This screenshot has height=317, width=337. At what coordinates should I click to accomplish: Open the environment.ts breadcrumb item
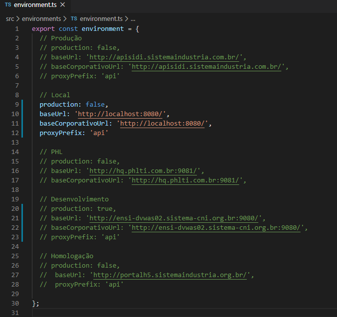101,18
